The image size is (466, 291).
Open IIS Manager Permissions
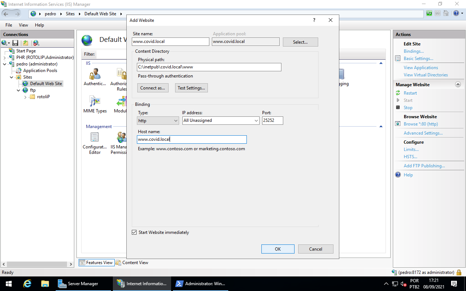[121, 138]
